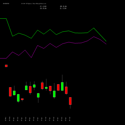The width and height of the screenshot is (125, 125).
Task: Select the tall-wick green candle above 22 Apr
Action: coord(62,86)
